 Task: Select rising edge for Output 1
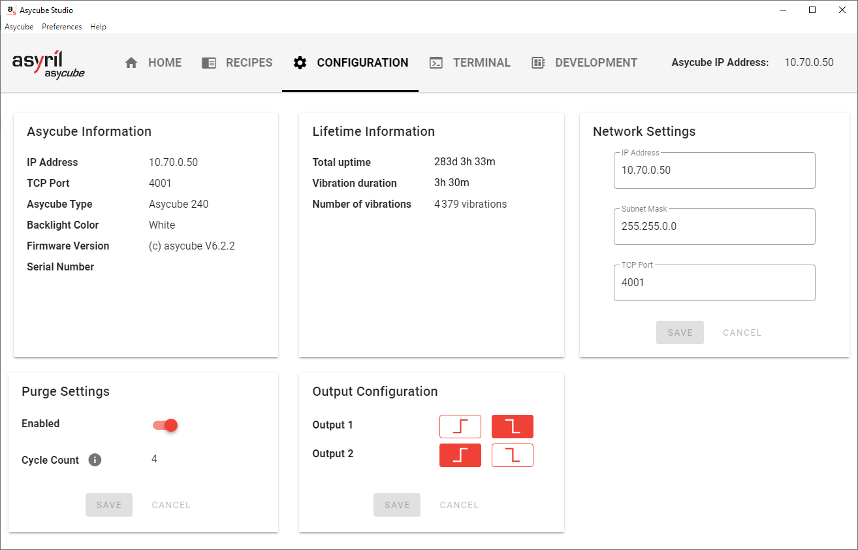click(x=460, y=426)
